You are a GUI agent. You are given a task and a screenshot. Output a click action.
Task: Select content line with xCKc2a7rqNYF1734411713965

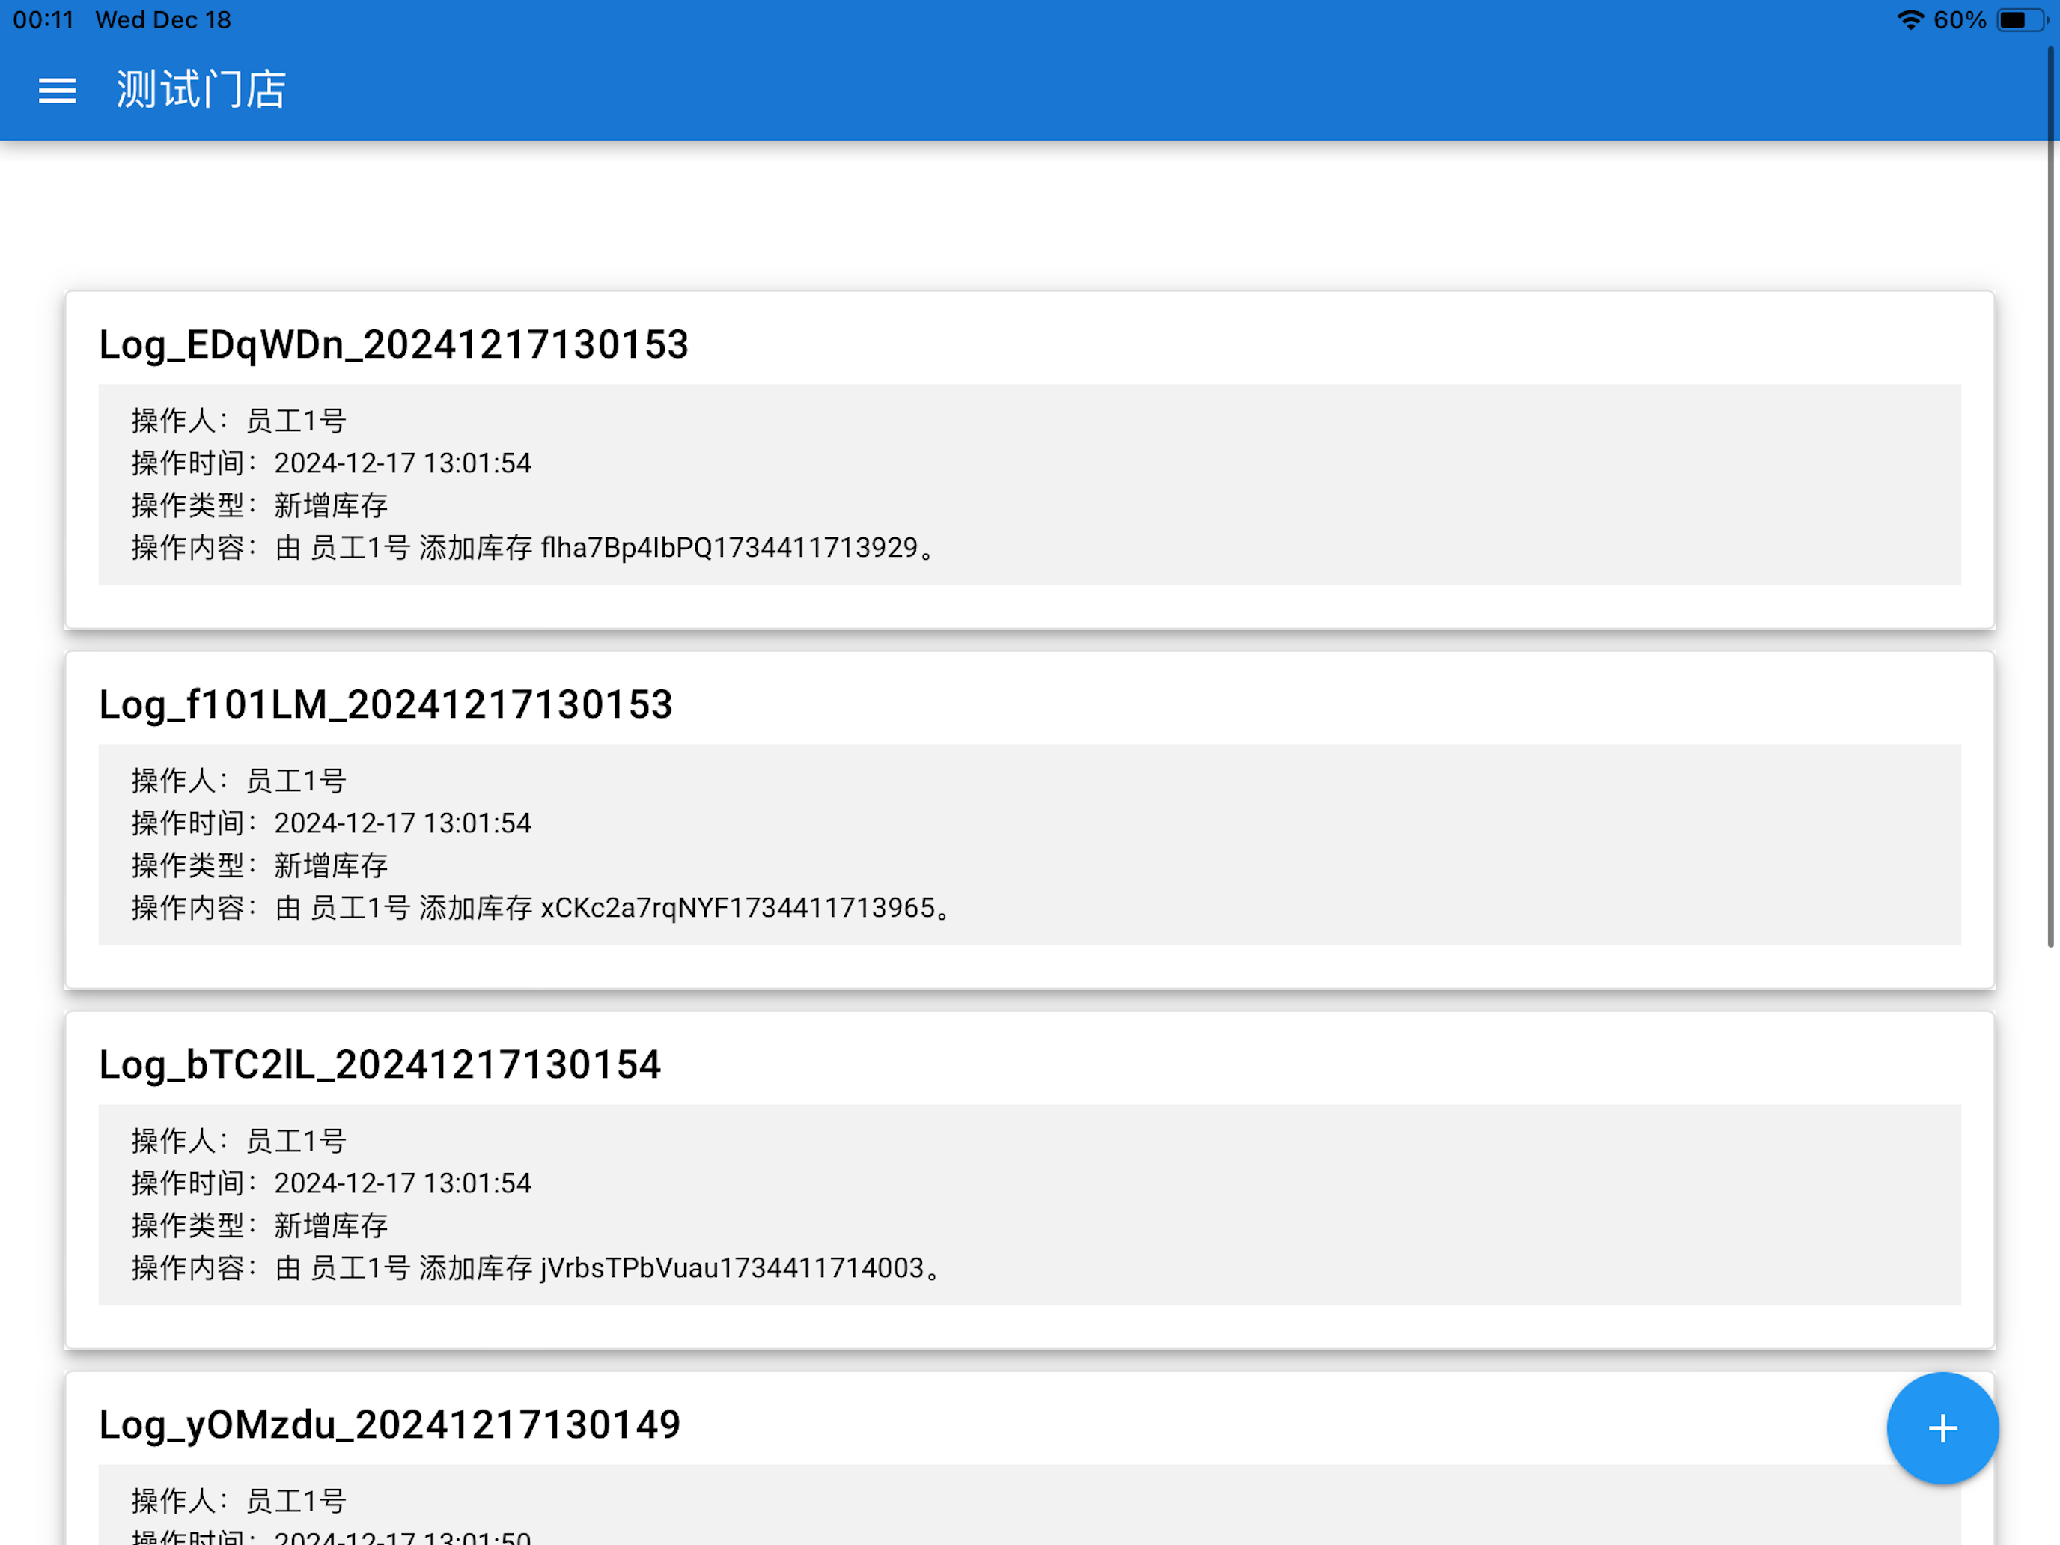pos(541,908)
